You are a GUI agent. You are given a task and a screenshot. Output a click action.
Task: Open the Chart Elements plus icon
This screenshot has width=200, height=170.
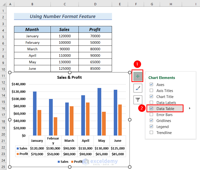(137, 76)
